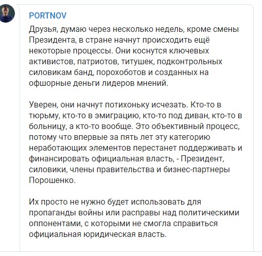The height and width of the screenshot is (256, 262).
Task: Open the PORTNOV channel name link
Action: click(x=48, y=16)
